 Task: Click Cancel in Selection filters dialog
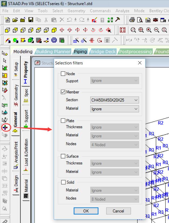click(118, 211)
